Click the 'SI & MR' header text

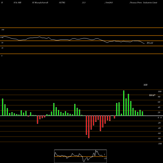[x=17, y=3]
